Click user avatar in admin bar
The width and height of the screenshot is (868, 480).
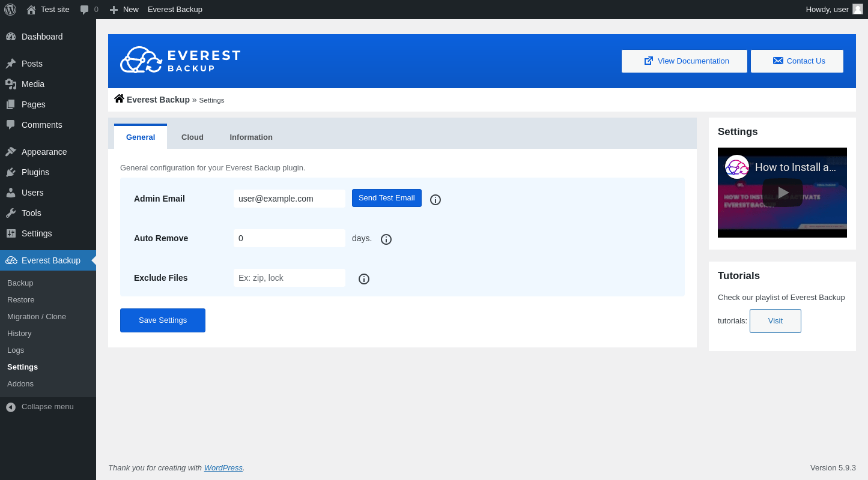(x=858, y=9)
